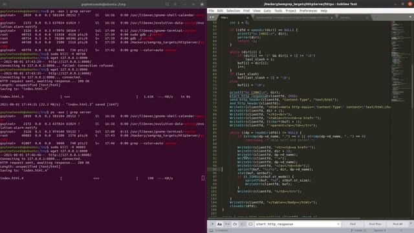Click the Find button
The height and width of the screenshot is (233, 414).
[x=353, y=224]
